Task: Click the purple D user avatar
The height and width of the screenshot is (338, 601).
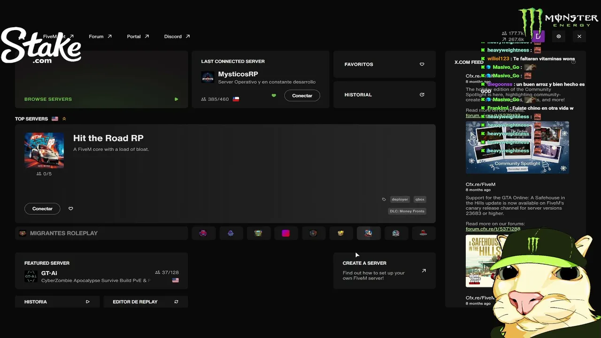Action: pyautogui.click(x=538, y=36)
